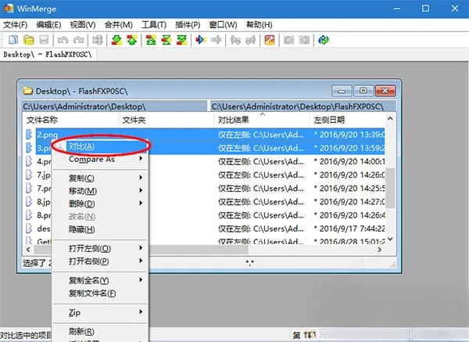The image size is (469, 342).
Task: Open the 帮助(H) menu
Action: coord(259,24)
